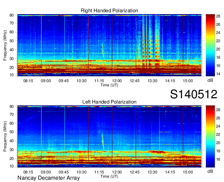Click '10:30' tick on the right-handed plot
224x182 pixels.
81,81
